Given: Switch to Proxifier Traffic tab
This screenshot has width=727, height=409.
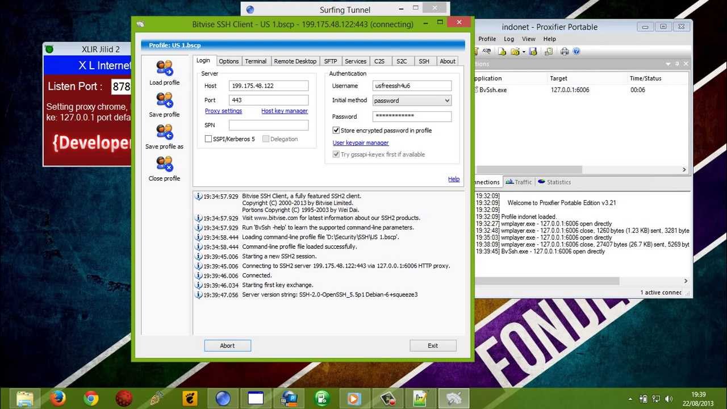Looking at the screenshot, I should point(519,182).
